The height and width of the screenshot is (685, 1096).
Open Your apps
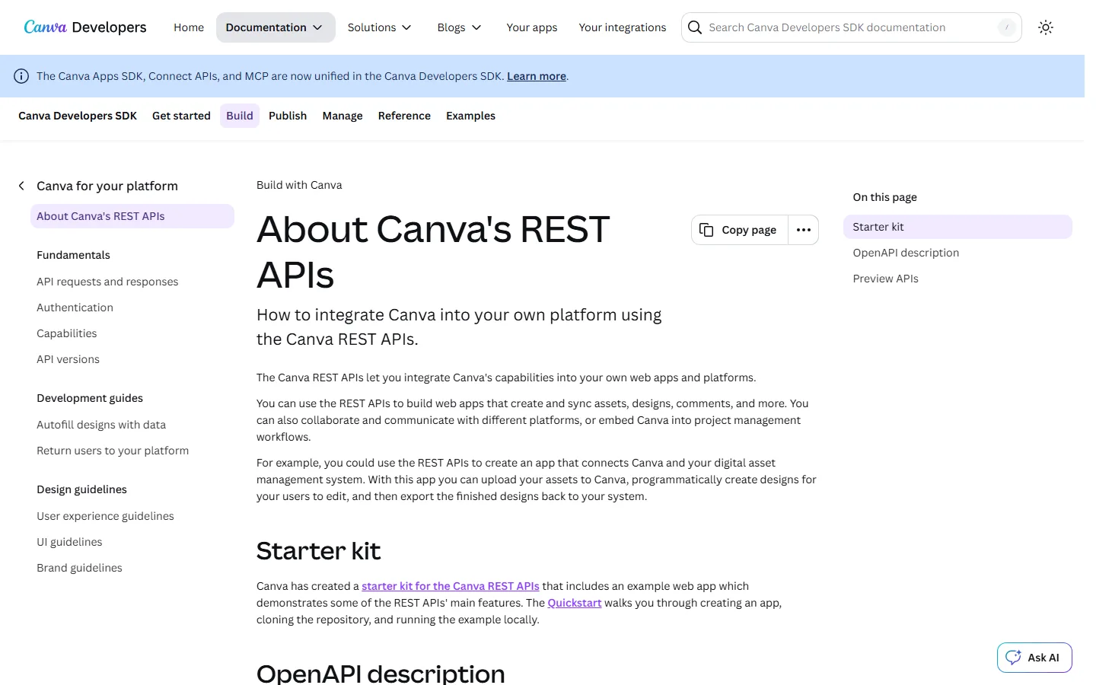click(x=532, y=27)
